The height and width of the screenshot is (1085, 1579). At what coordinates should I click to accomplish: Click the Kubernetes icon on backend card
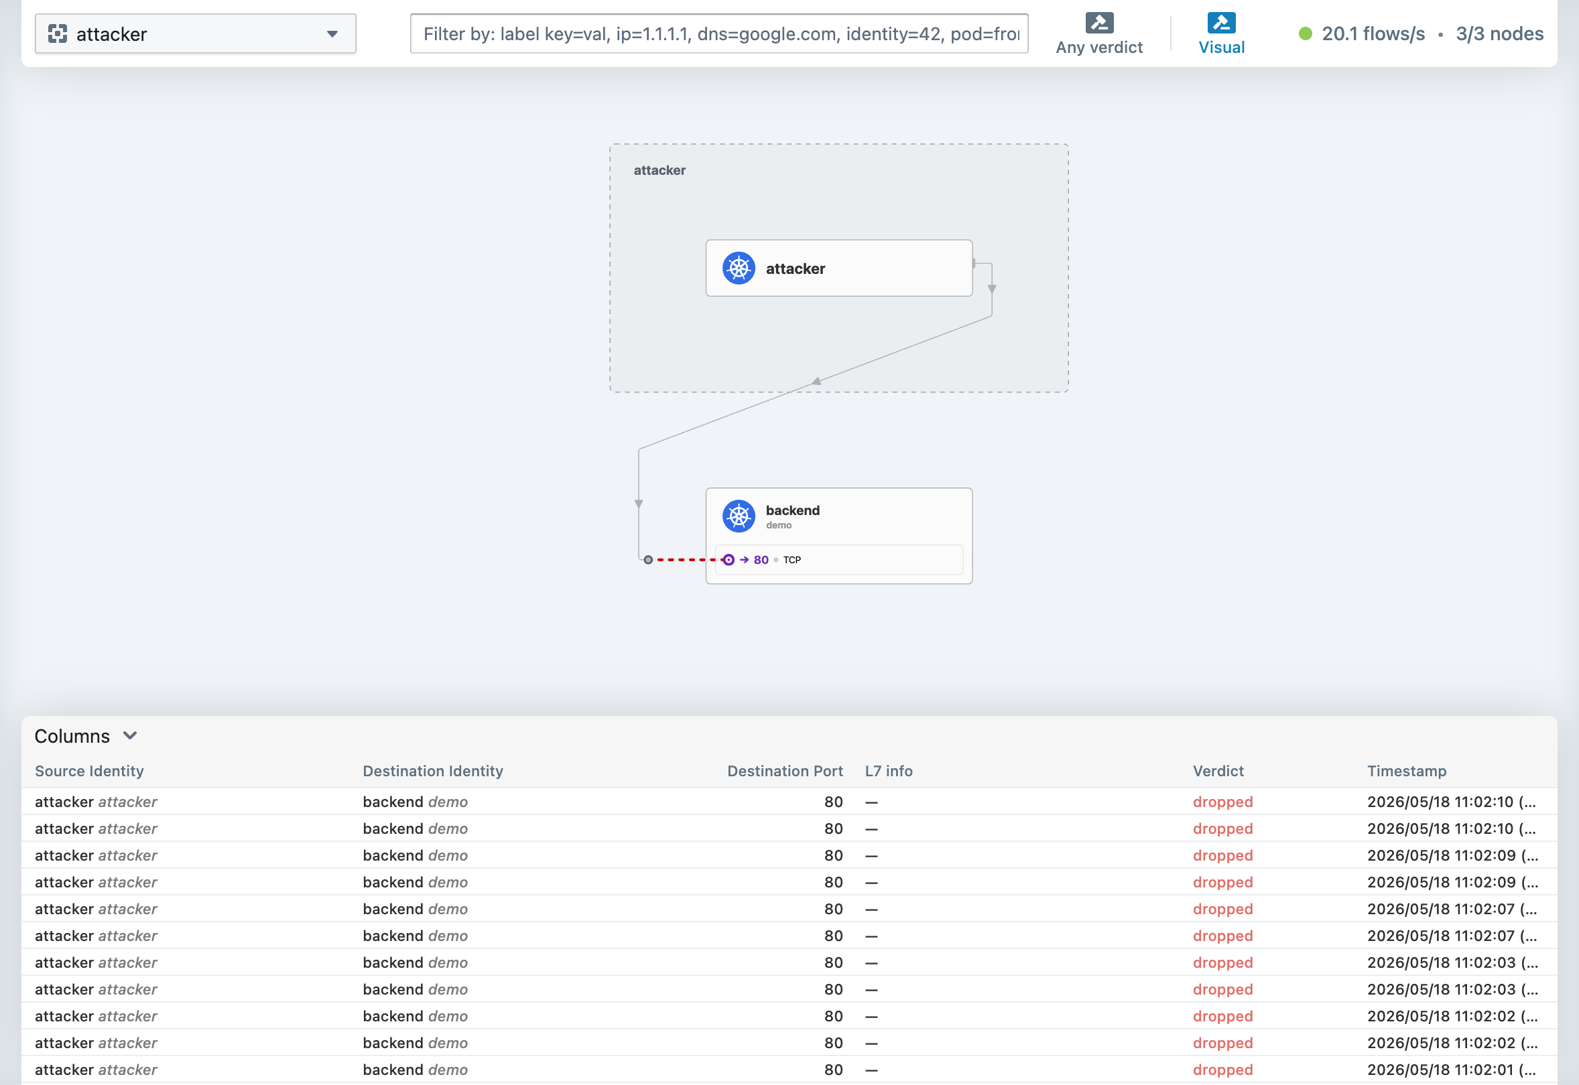[x=739, y=516]
